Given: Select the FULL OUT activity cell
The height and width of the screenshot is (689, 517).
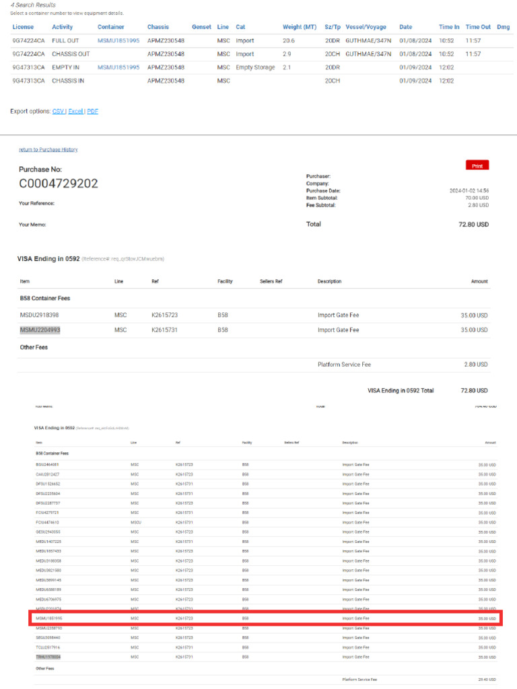Looking at the screenshot, I should 65,40.
